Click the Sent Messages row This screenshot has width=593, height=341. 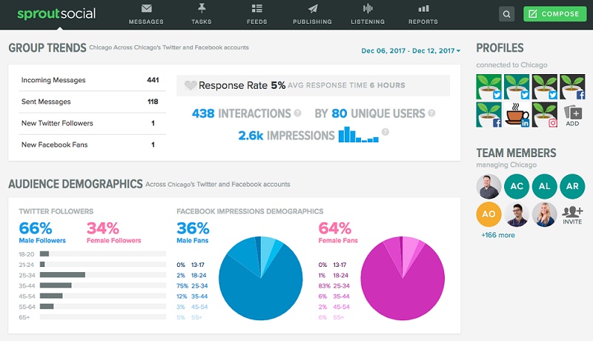coord(92,102)
